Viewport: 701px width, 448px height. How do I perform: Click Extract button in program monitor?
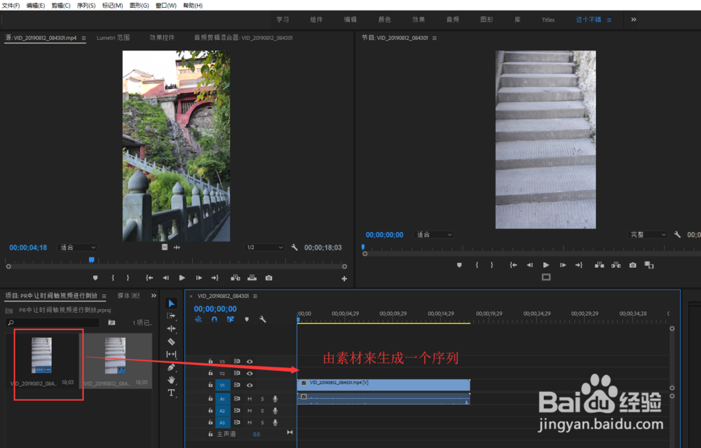616,265
